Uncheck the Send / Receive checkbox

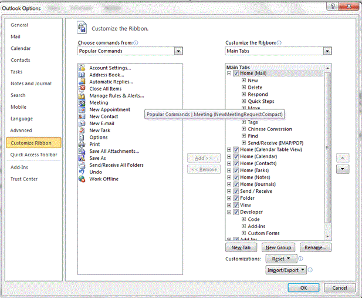click(236, 192)
